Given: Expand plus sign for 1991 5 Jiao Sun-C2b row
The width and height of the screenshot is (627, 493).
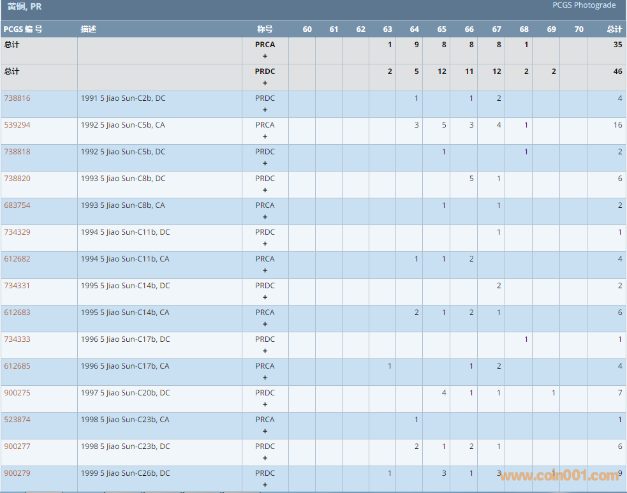Looking at the screenshot, I should [265, 110].
